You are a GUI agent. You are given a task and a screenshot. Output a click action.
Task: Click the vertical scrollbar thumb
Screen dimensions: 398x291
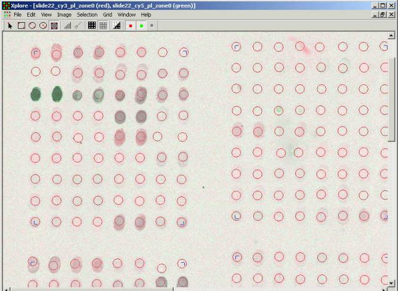[391, 99]
